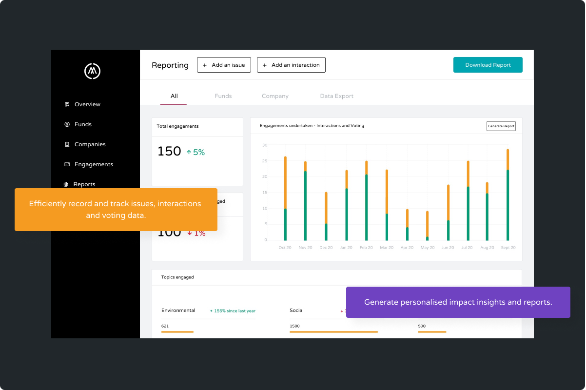586x390 pixels.
Task: Click the Oct 20 orange bar segment
Action: 285,182
